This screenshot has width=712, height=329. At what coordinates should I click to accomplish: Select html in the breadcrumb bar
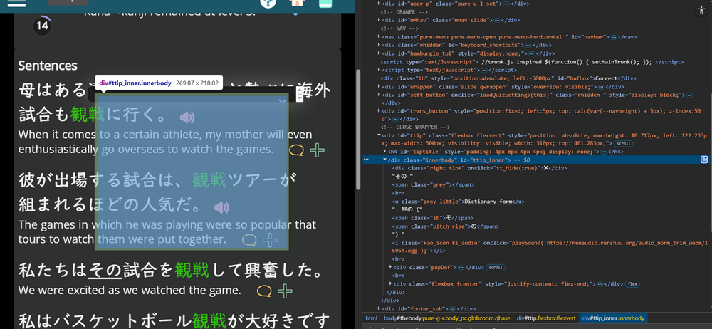(372, 318)
